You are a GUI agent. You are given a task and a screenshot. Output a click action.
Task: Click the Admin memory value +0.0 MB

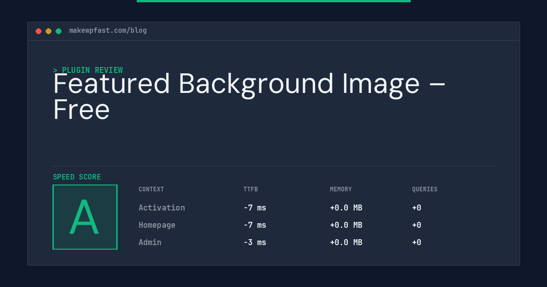pos(346,242)
